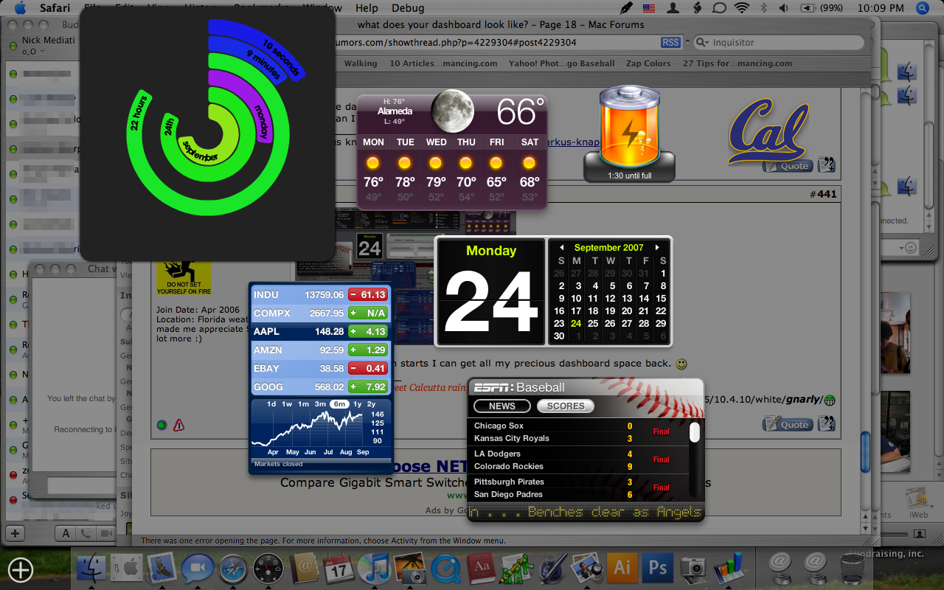Open the Dashboard widget bar plus button
This screenshot has width=944, height=590.
(x=21, y=569)
